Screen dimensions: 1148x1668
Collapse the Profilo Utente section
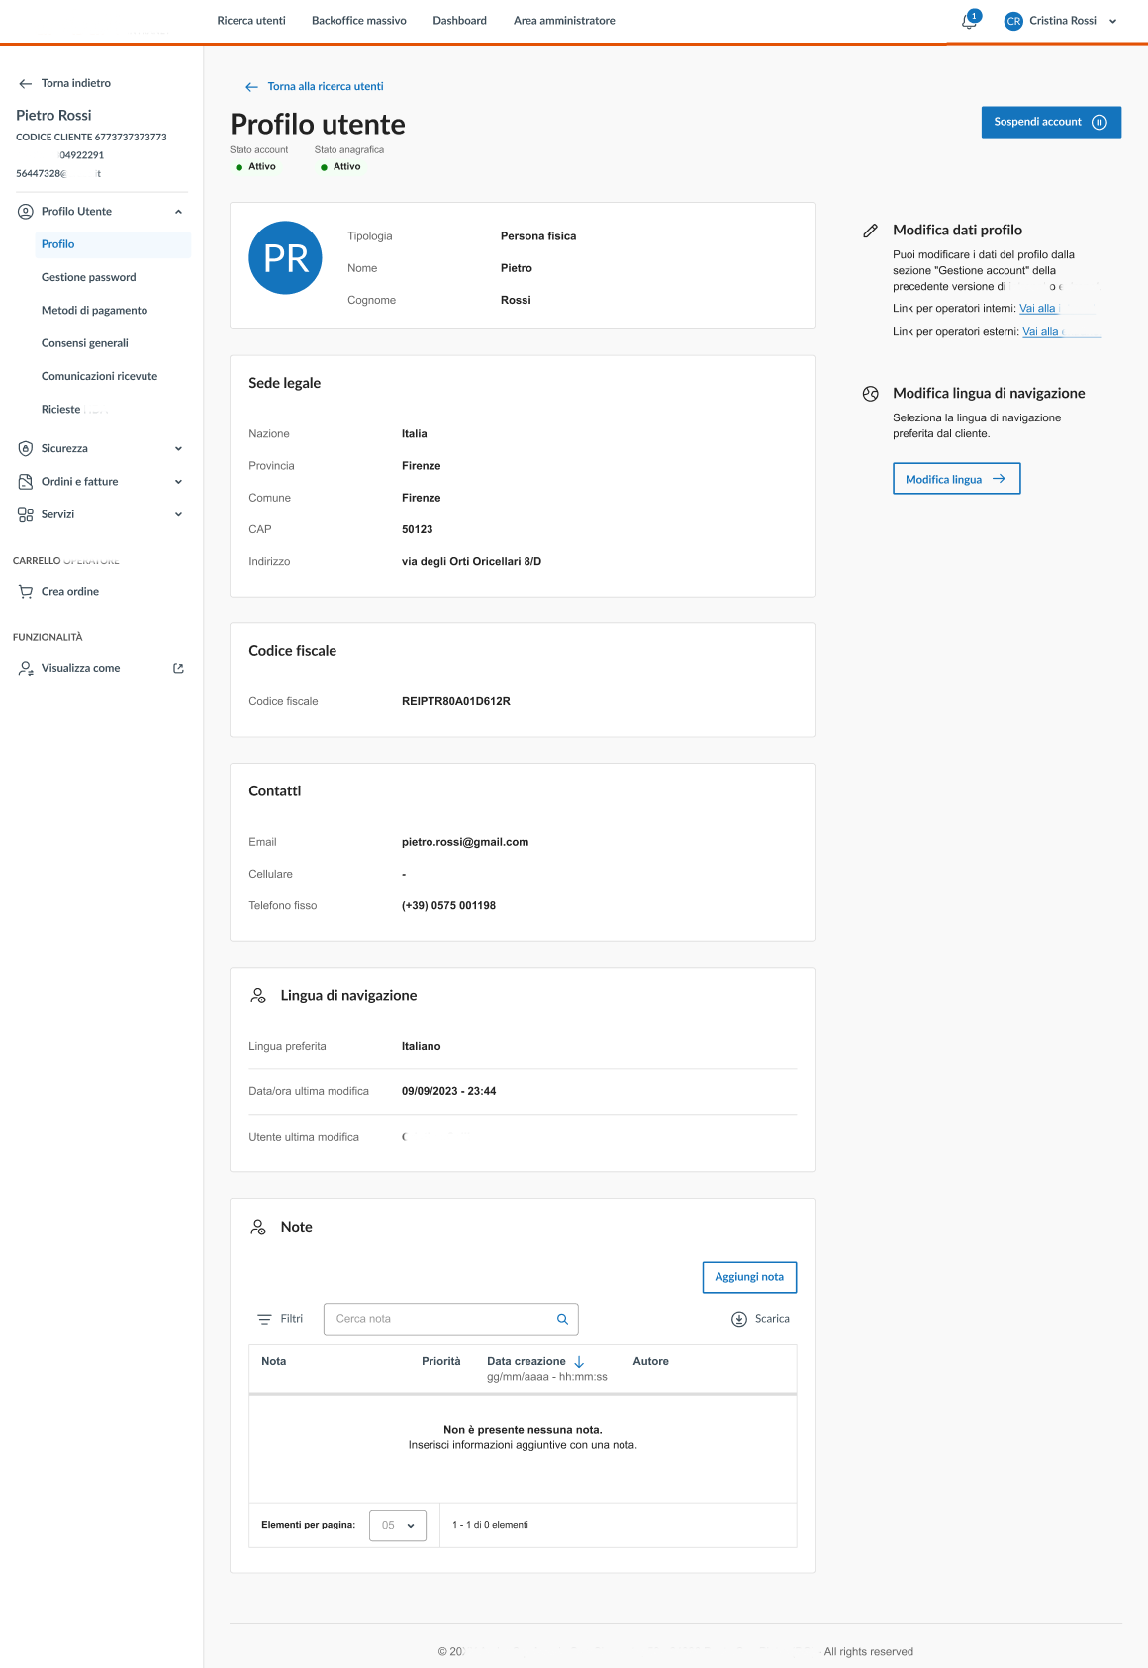pyautogui.click(x=178, y=212)
